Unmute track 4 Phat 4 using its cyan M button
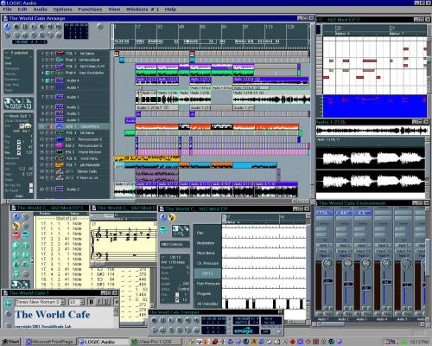 pos(48,73)
